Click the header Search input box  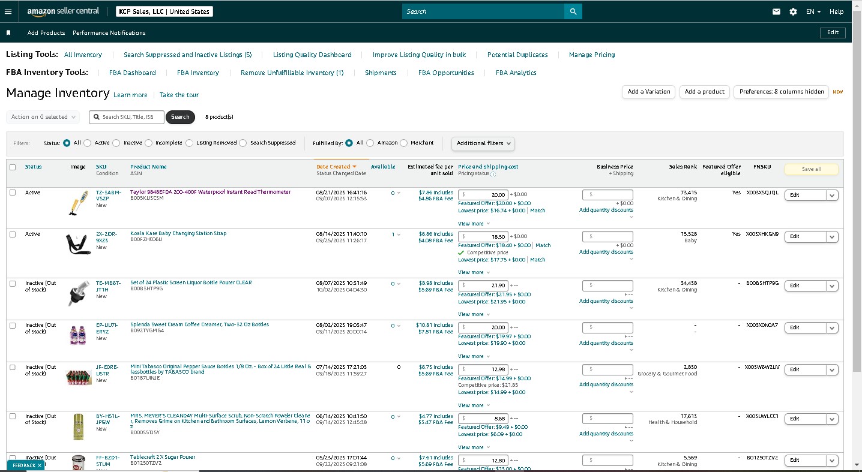[483, 11]
